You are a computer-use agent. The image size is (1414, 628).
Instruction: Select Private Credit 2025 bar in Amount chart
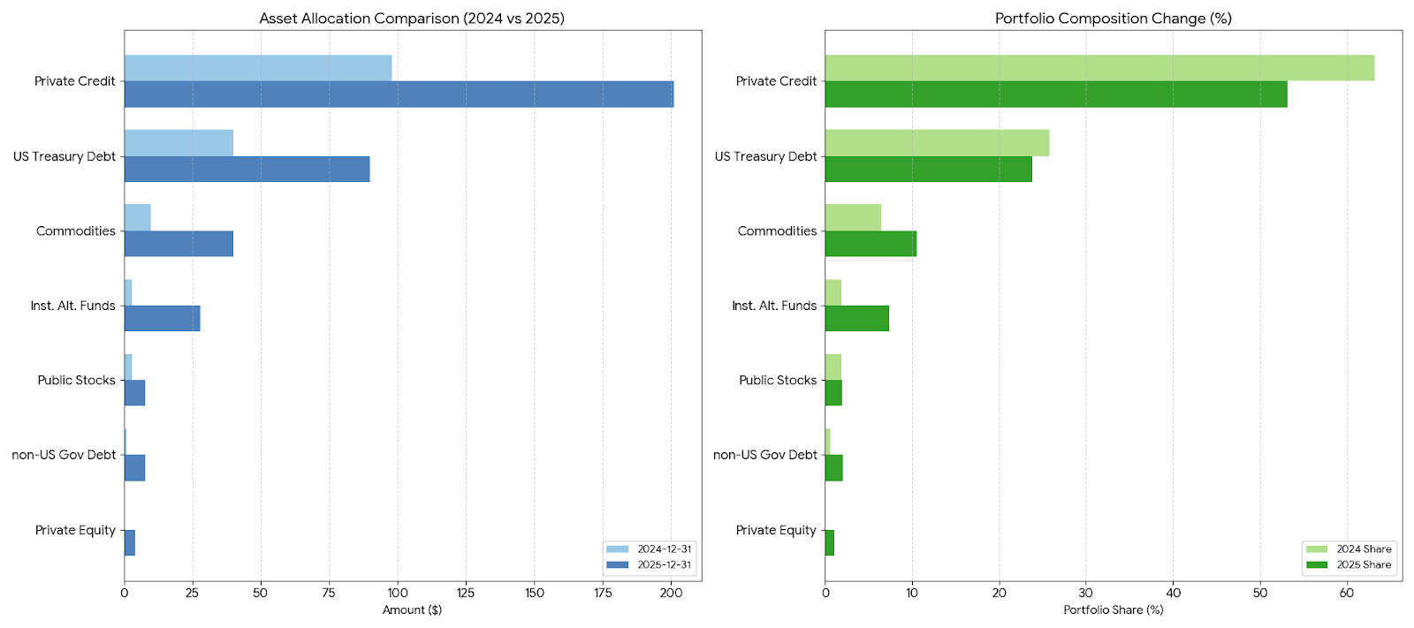coord(399,95)
